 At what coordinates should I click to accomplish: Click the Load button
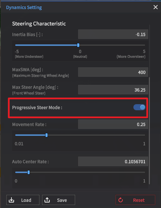click(23, 200)
